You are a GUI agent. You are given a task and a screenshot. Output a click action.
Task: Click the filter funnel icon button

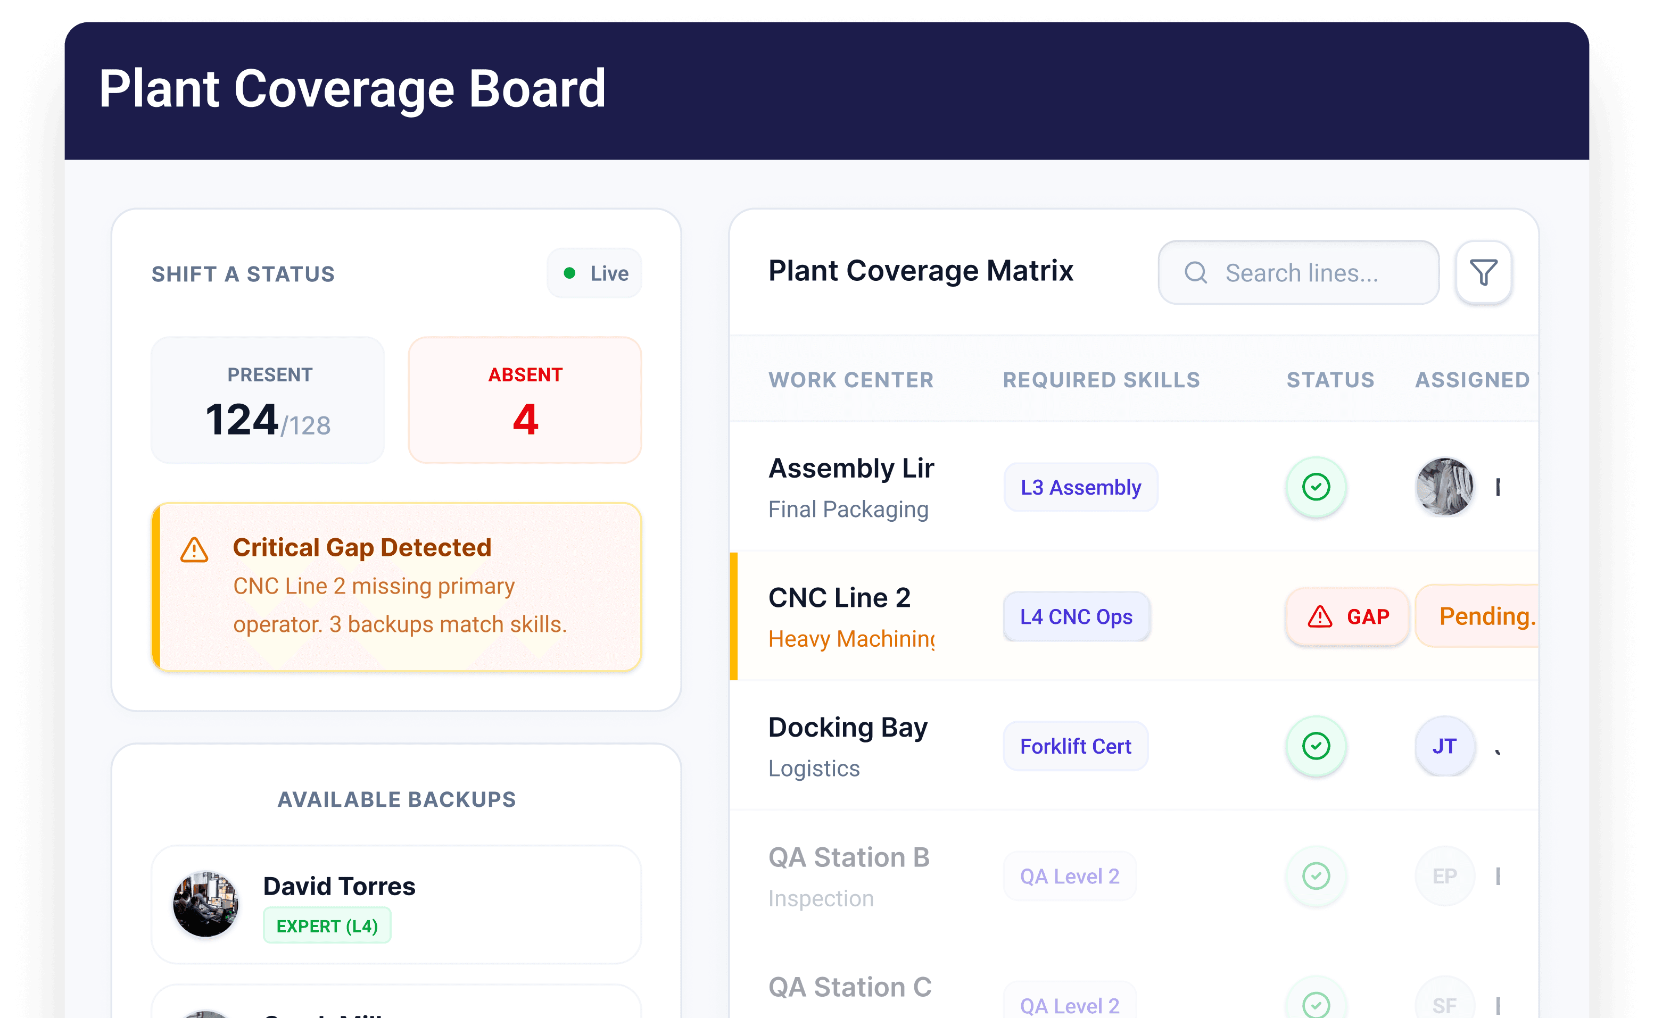click(x=1483, y=273)
